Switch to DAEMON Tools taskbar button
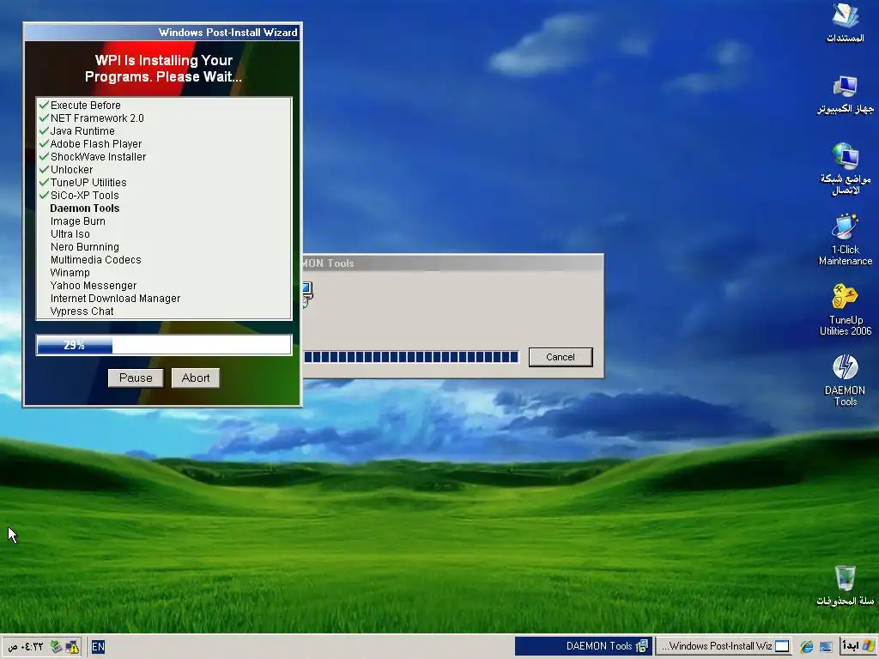Viewport: 879px width, 659px height. click(x=584, y=646)
